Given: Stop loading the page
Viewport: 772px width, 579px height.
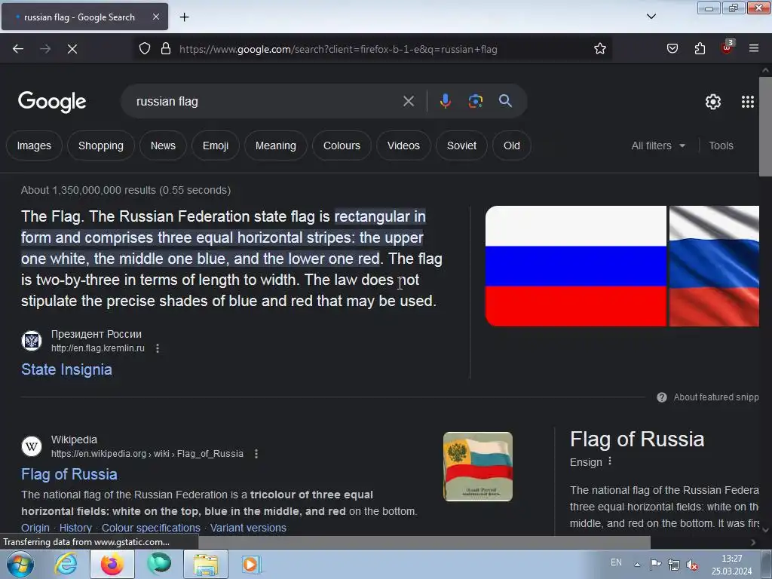Looking at the screenshot, I should coord(72,49).
